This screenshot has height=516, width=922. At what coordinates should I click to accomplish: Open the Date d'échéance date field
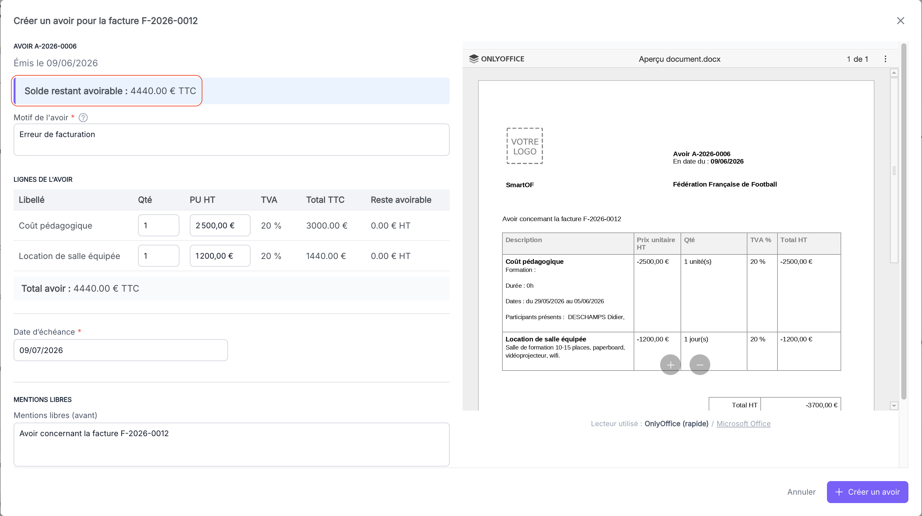click(x=121, y=350)
